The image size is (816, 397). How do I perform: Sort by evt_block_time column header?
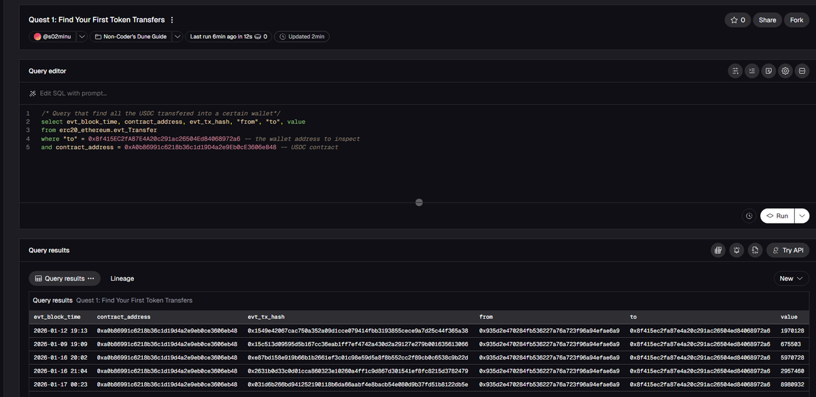pyautogui.click(x=57, y=317)
